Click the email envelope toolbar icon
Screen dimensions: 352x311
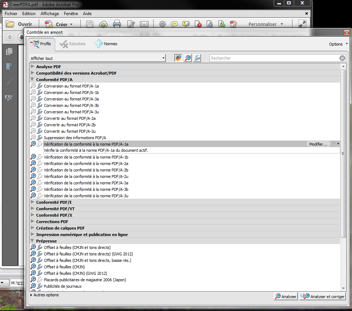tap(144, 24)
